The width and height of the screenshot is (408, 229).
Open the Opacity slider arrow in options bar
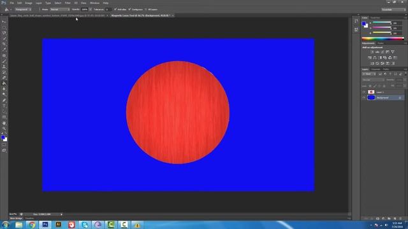coord(91,10)
